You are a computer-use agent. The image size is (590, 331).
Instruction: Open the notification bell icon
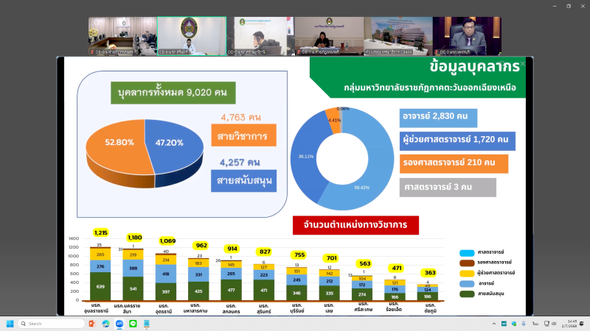pyautogui.click(x=580, y=324)
